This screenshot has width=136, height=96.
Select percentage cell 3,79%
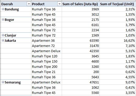click(x=118, y=25)
